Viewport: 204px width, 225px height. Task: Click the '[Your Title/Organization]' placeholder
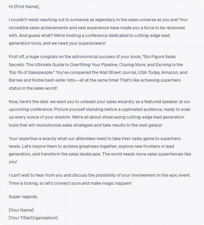pyautogui.click(x=33, y=218)
